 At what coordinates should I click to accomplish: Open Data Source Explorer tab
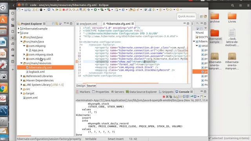[x=141, y=92]
